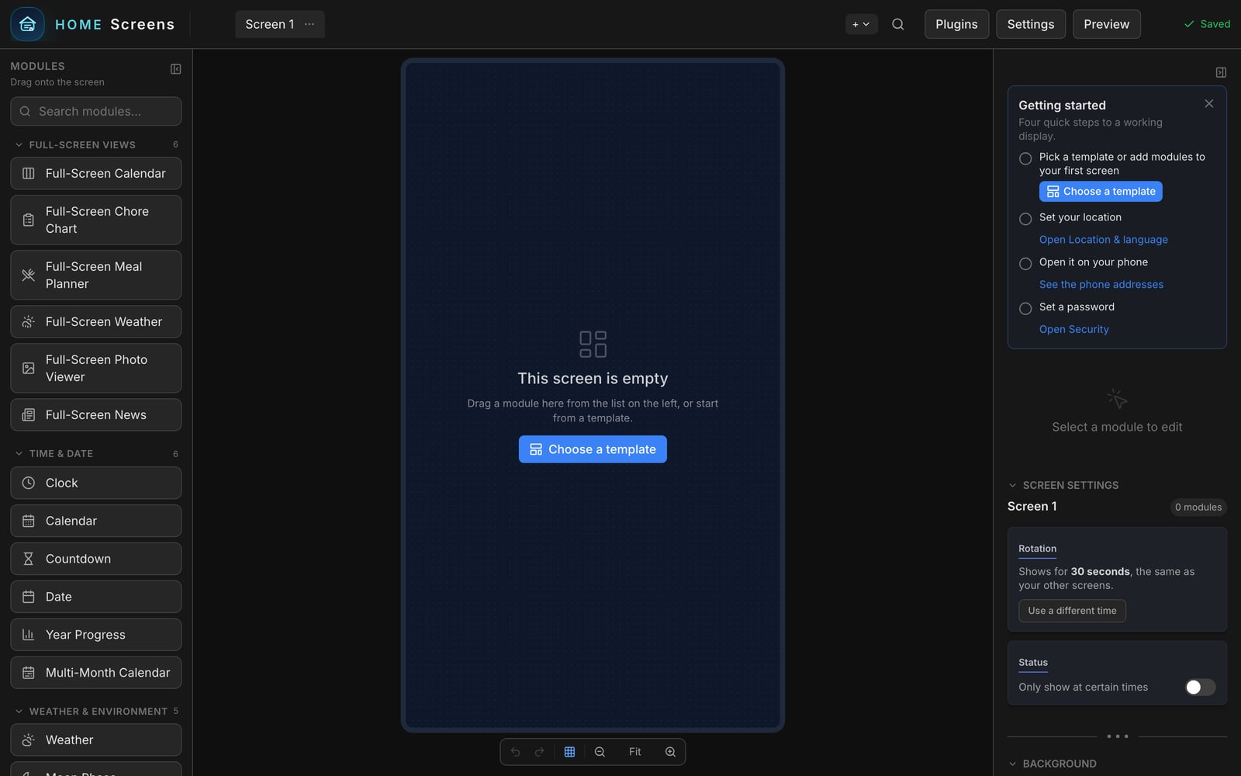This screenshot has width=1241, height=776.
Task: Check off 'Pick a template' step circle
Action: click(x=1025, y=158)
